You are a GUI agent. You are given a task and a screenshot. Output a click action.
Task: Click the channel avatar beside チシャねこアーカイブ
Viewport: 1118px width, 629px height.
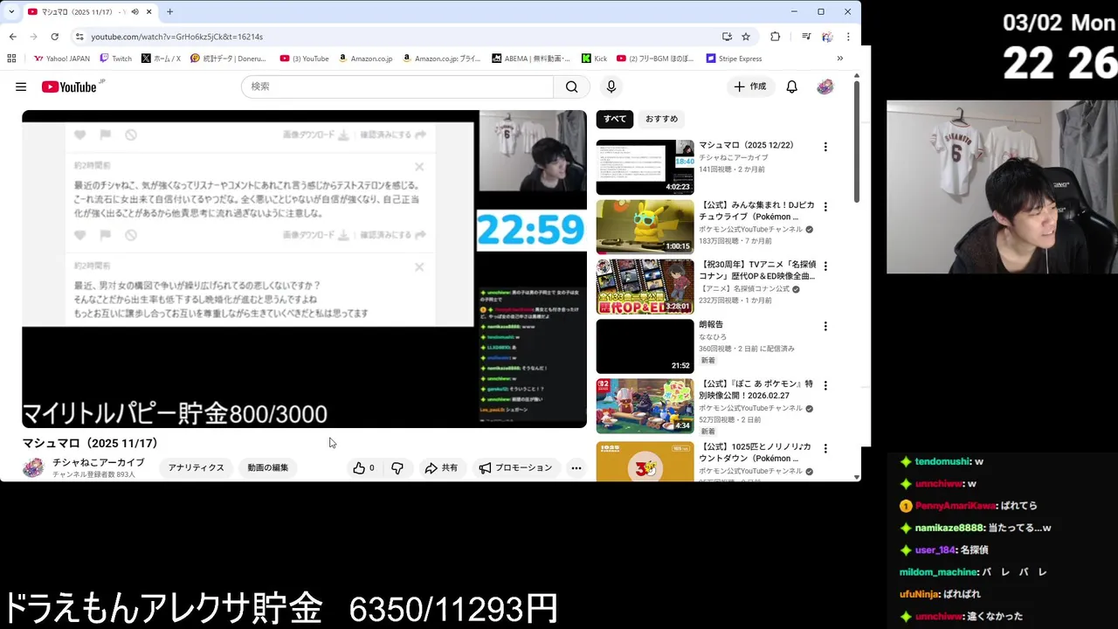(x=33, y=468)
